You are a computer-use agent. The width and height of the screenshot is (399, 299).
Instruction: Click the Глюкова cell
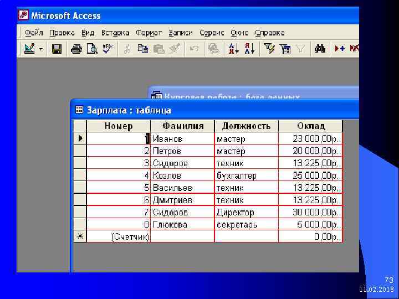click(182, 224)
